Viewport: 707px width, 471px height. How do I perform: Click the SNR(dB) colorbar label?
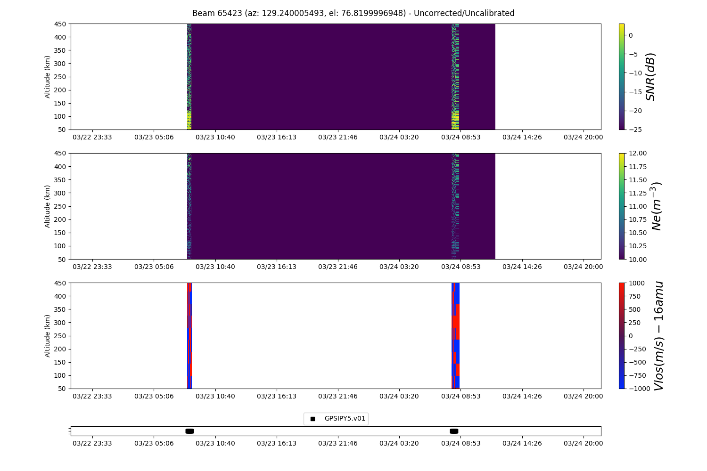tap(651, 76)
